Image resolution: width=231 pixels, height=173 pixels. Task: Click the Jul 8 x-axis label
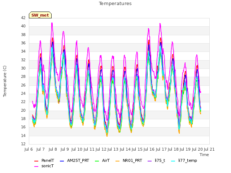click(x=53, y=149)
